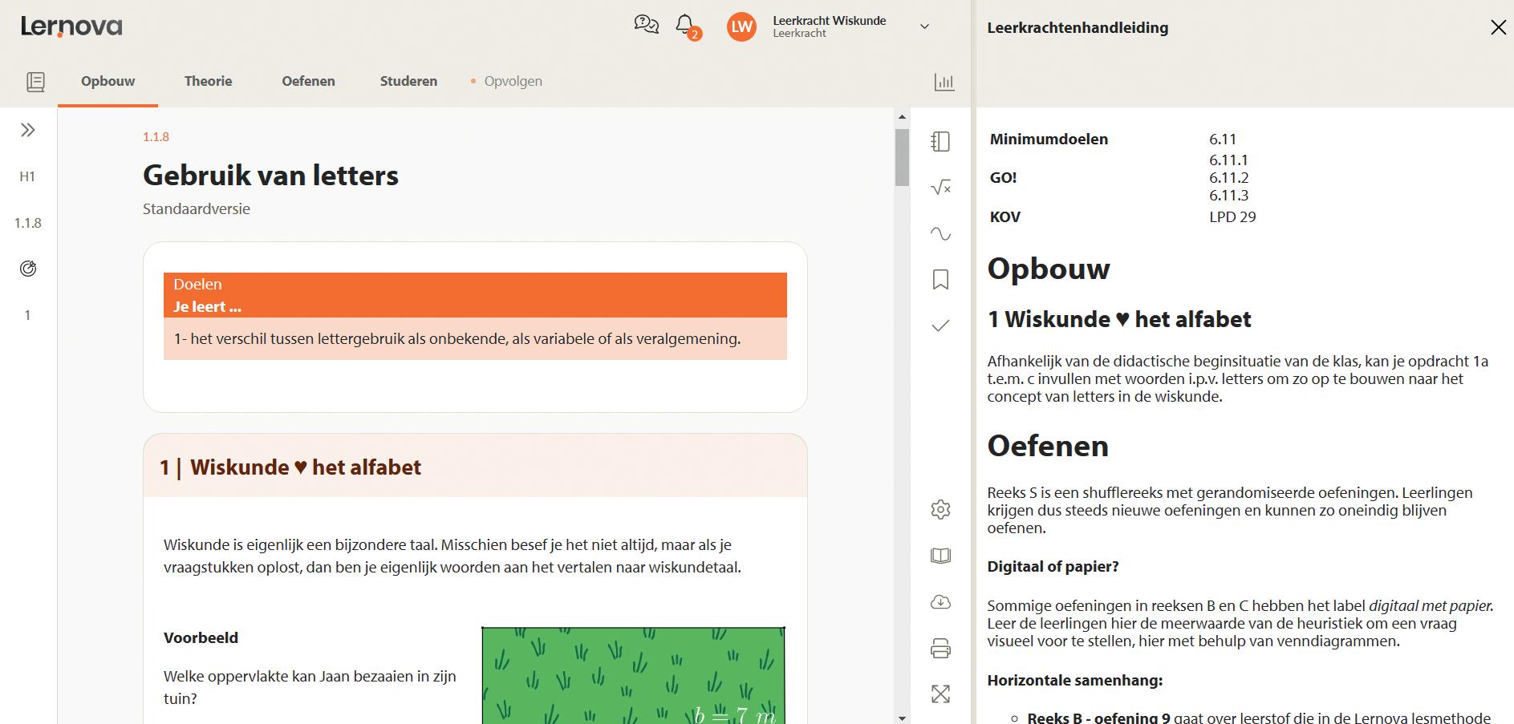Open notifications bell with 2 alerts
This screenshot has width=1514, height=724.
687,26
